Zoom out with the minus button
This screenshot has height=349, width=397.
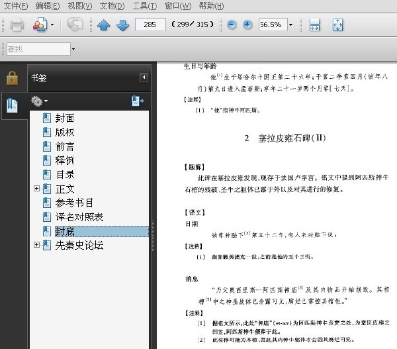232,25
